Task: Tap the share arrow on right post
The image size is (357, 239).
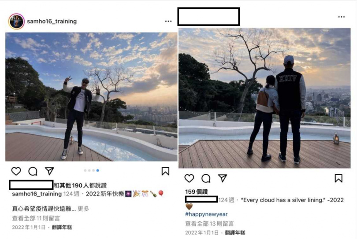Action: click(223, 178)
